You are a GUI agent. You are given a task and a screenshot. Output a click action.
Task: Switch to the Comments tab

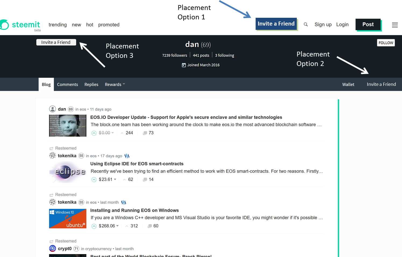pos(68,85)
